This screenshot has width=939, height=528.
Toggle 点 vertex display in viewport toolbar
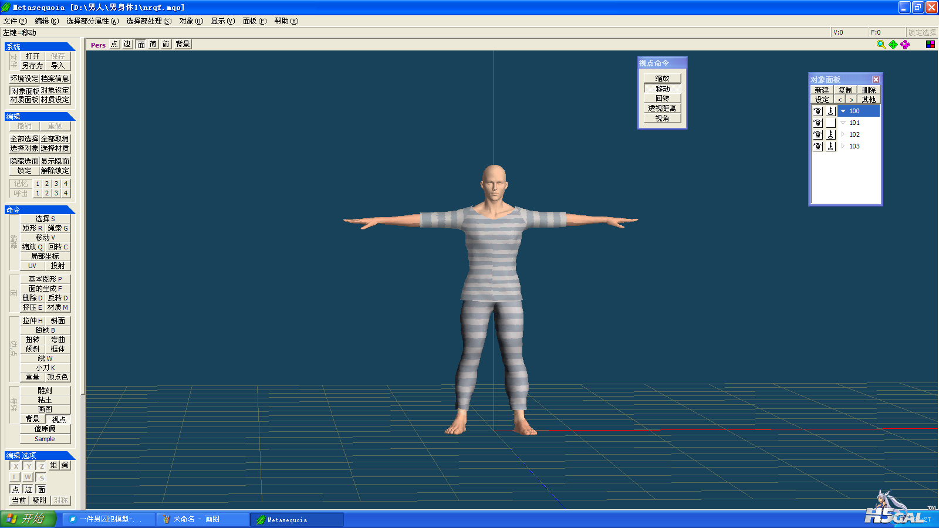[x=114, y=45]
